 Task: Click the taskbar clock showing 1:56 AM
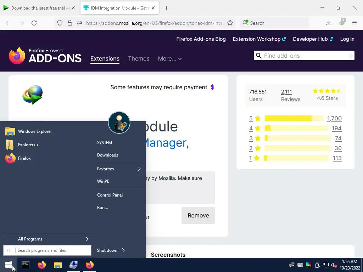point(350,265)
